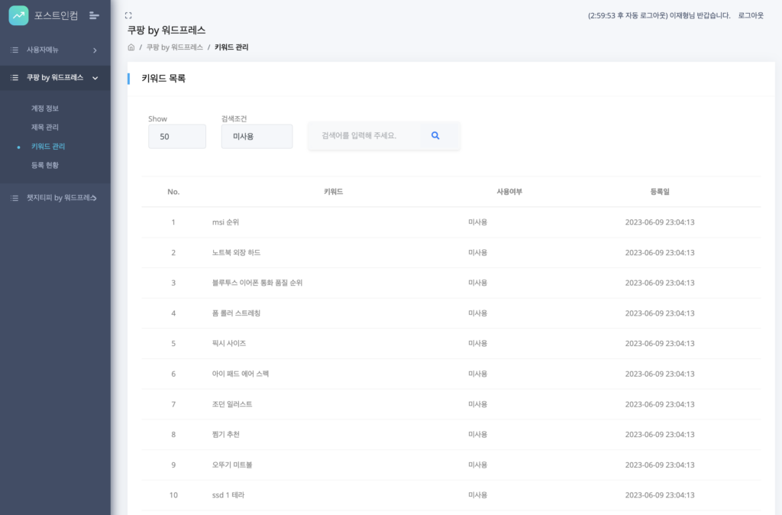This screenshot has height=515, width=782.
Task: Sort by the 키워드 column header
Action: click(x=333, y=192)
